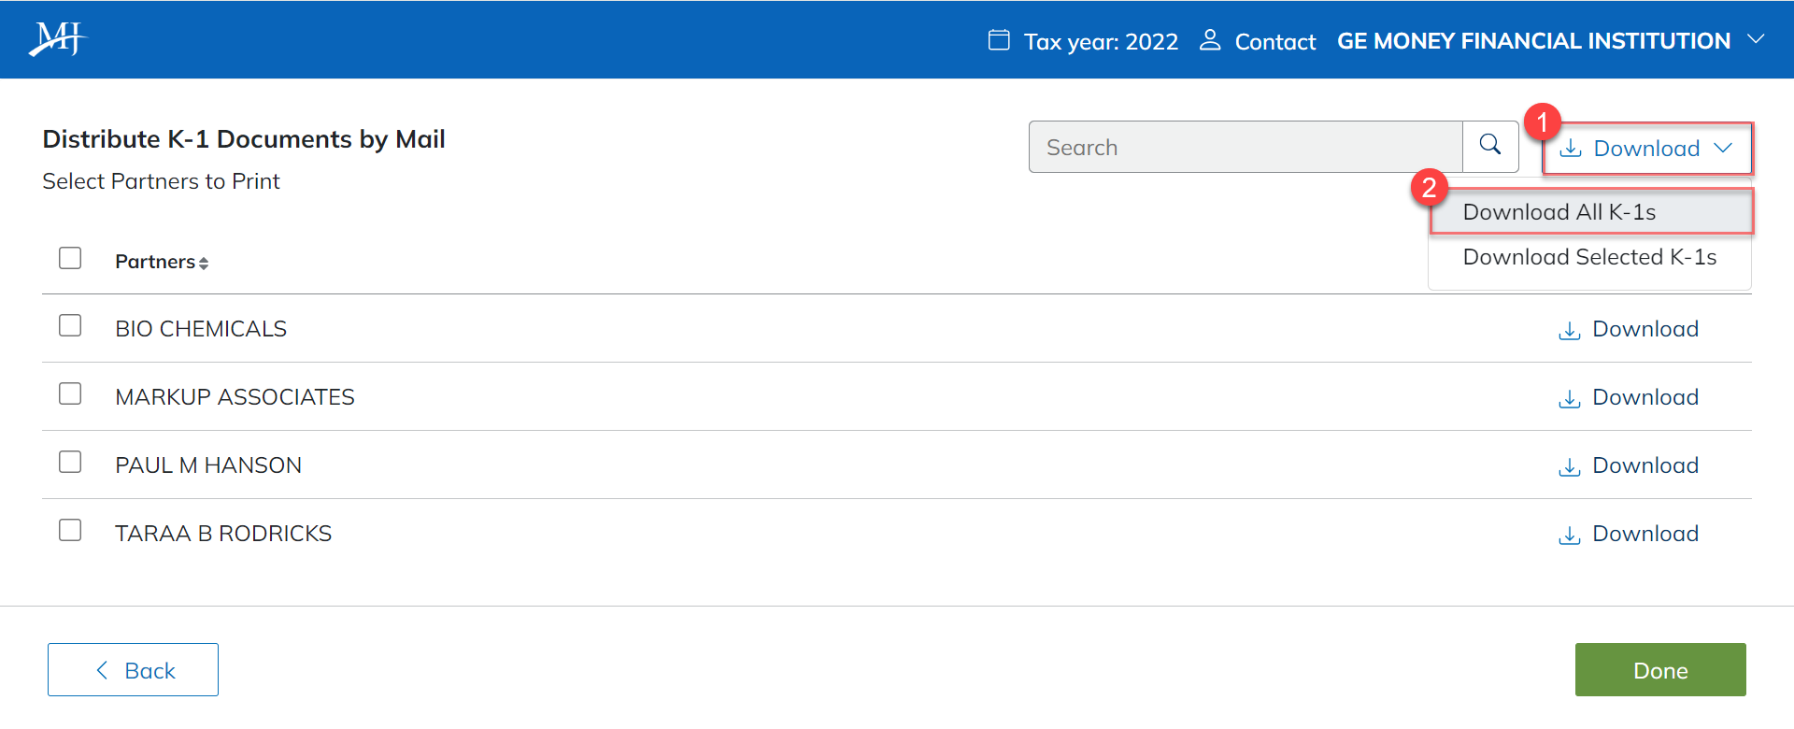Click the tax year calendar icon

(x=999, y=40)
